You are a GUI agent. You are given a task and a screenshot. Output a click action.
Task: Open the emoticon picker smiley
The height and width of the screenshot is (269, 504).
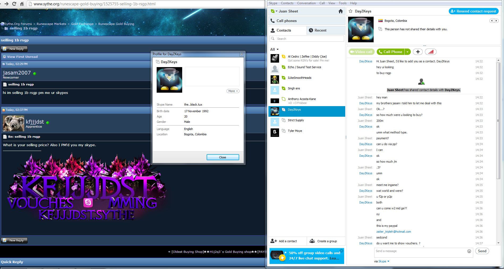point(469,251)
